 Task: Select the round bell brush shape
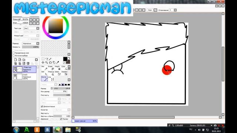point(63,85)
